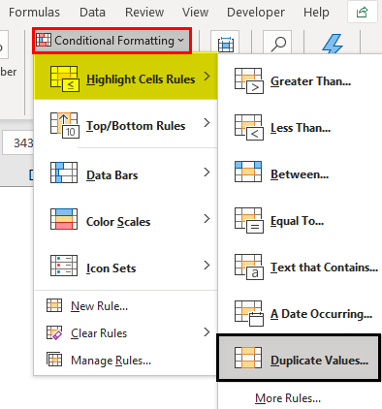Screen dimensions: 382x409
Task: Click the A Date Occurring calendar icon
Action: tap(248, 313)
